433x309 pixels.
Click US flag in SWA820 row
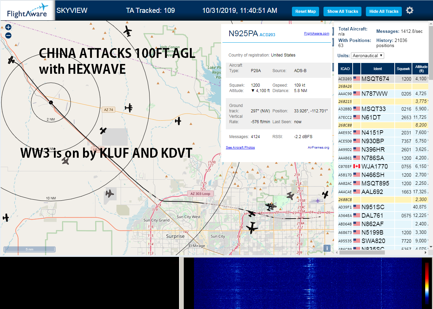click(x=357, y=241)
